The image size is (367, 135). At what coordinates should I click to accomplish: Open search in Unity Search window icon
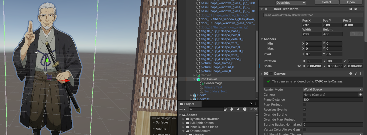[226, 109]
